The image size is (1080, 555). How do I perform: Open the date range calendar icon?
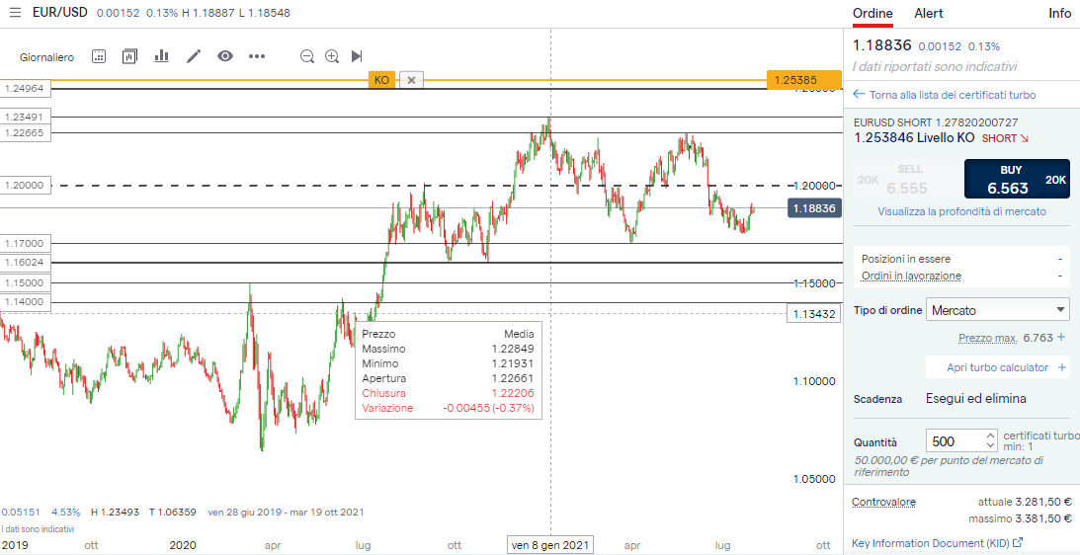(x=99, y=56)
